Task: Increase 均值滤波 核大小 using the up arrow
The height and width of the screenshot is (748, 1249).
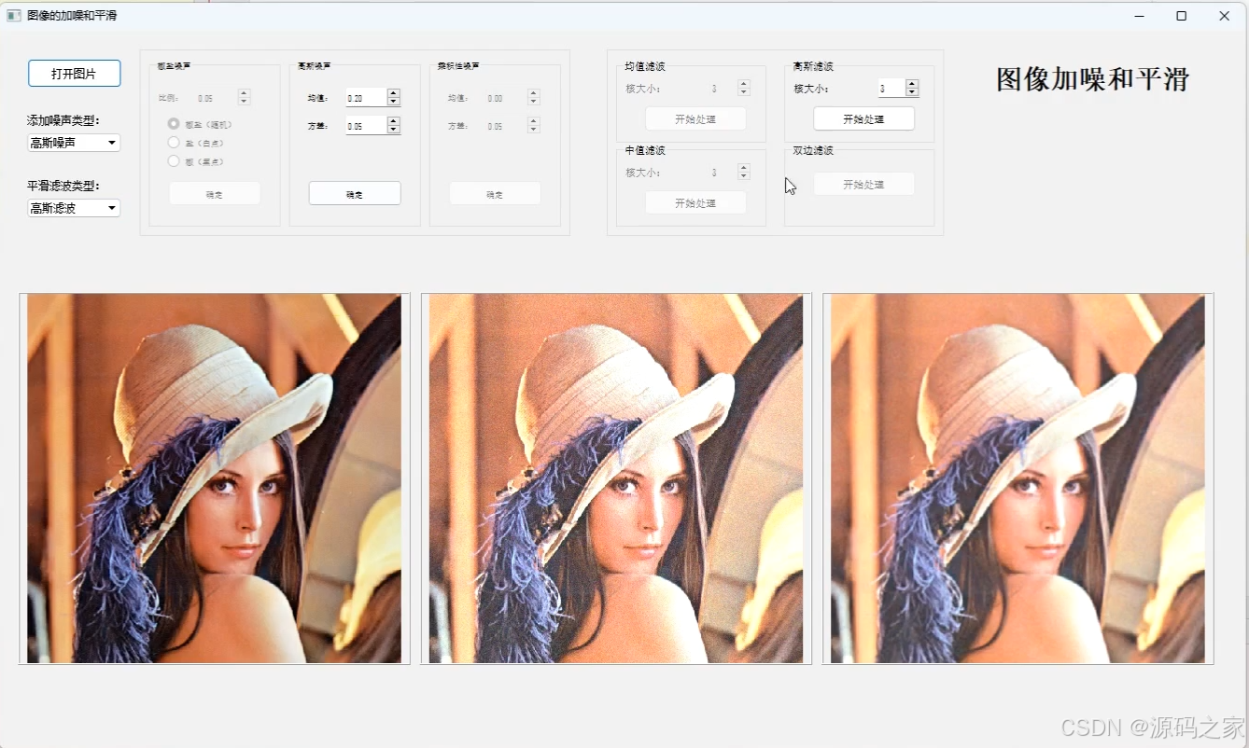Action: [x=744, y=84]
